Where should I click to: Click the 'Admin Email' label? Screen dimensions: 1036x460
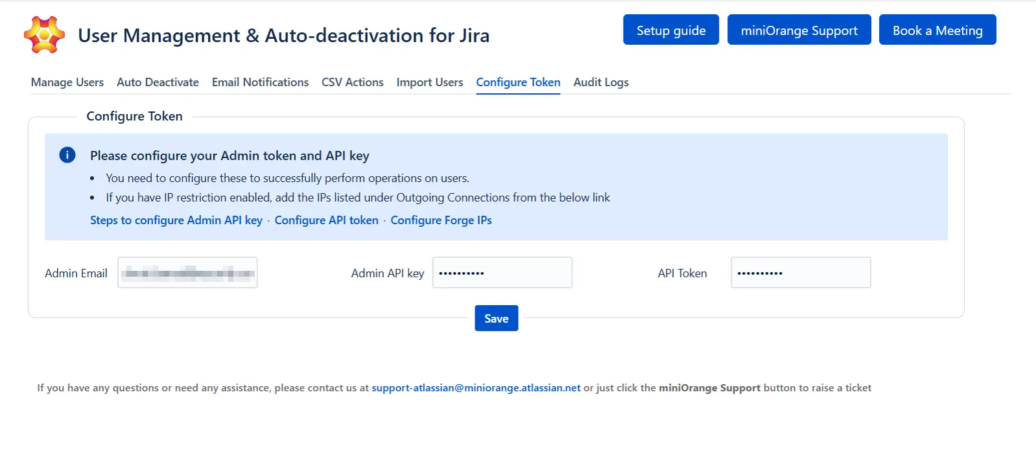coord(76,273)
